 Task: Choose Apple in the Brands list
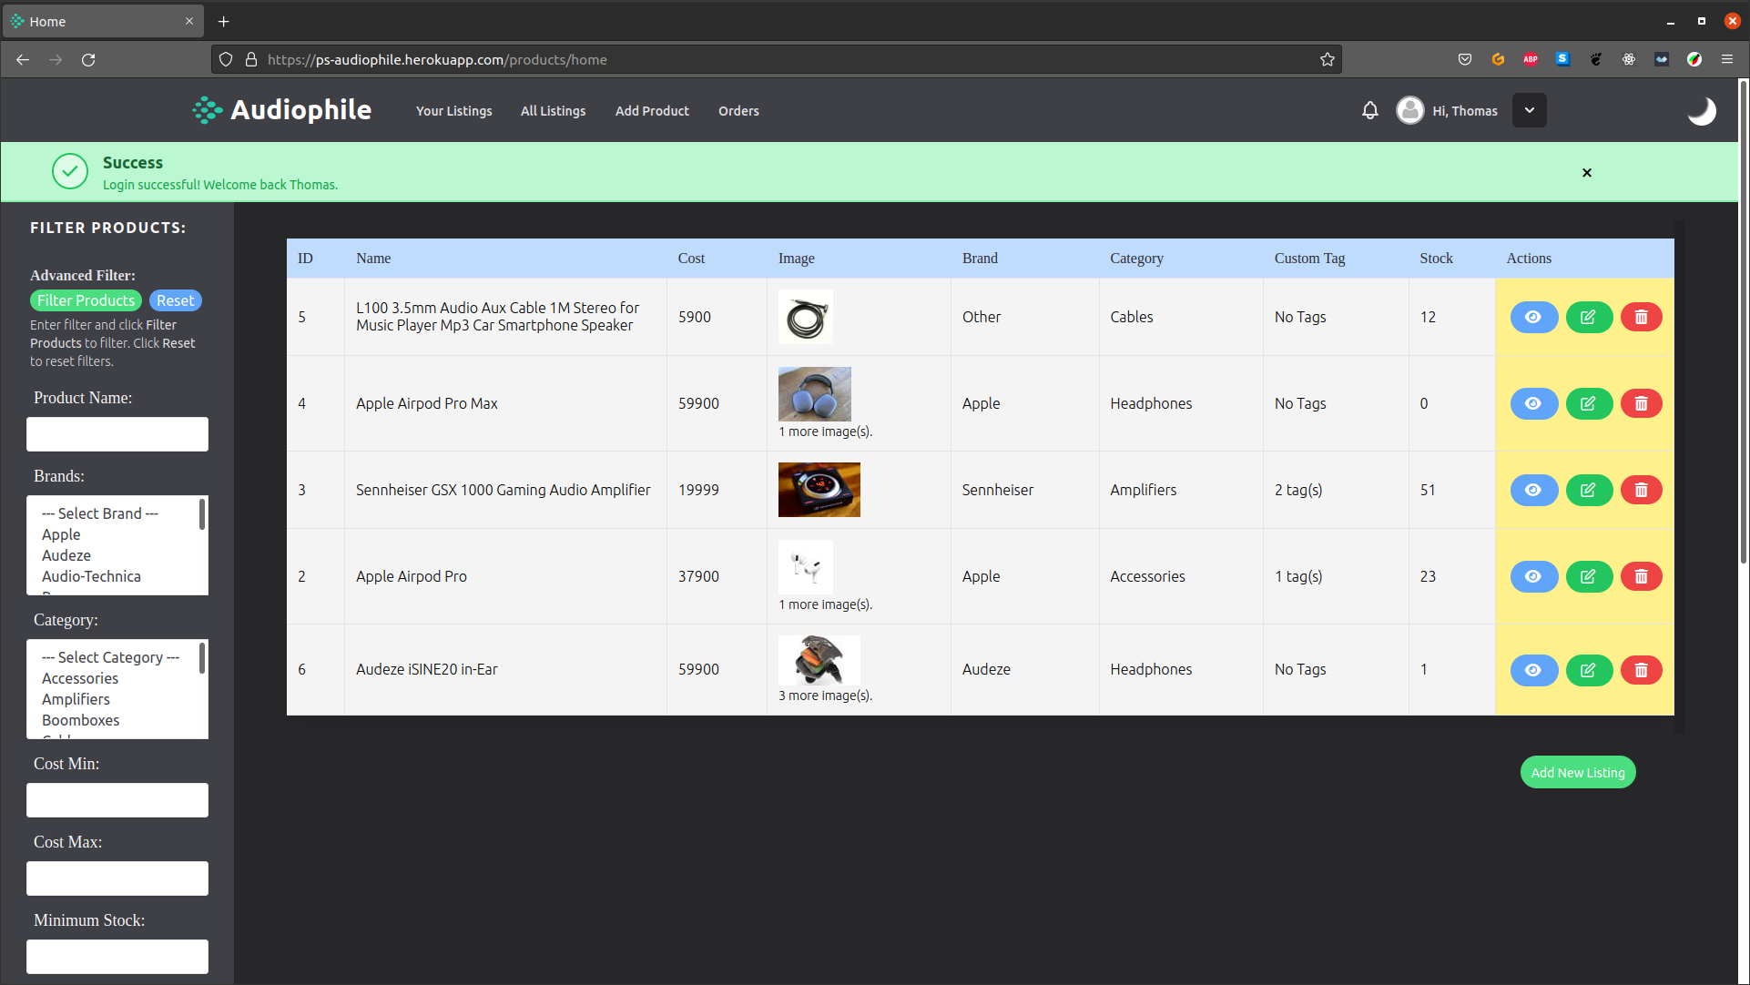tap(61, 534)
